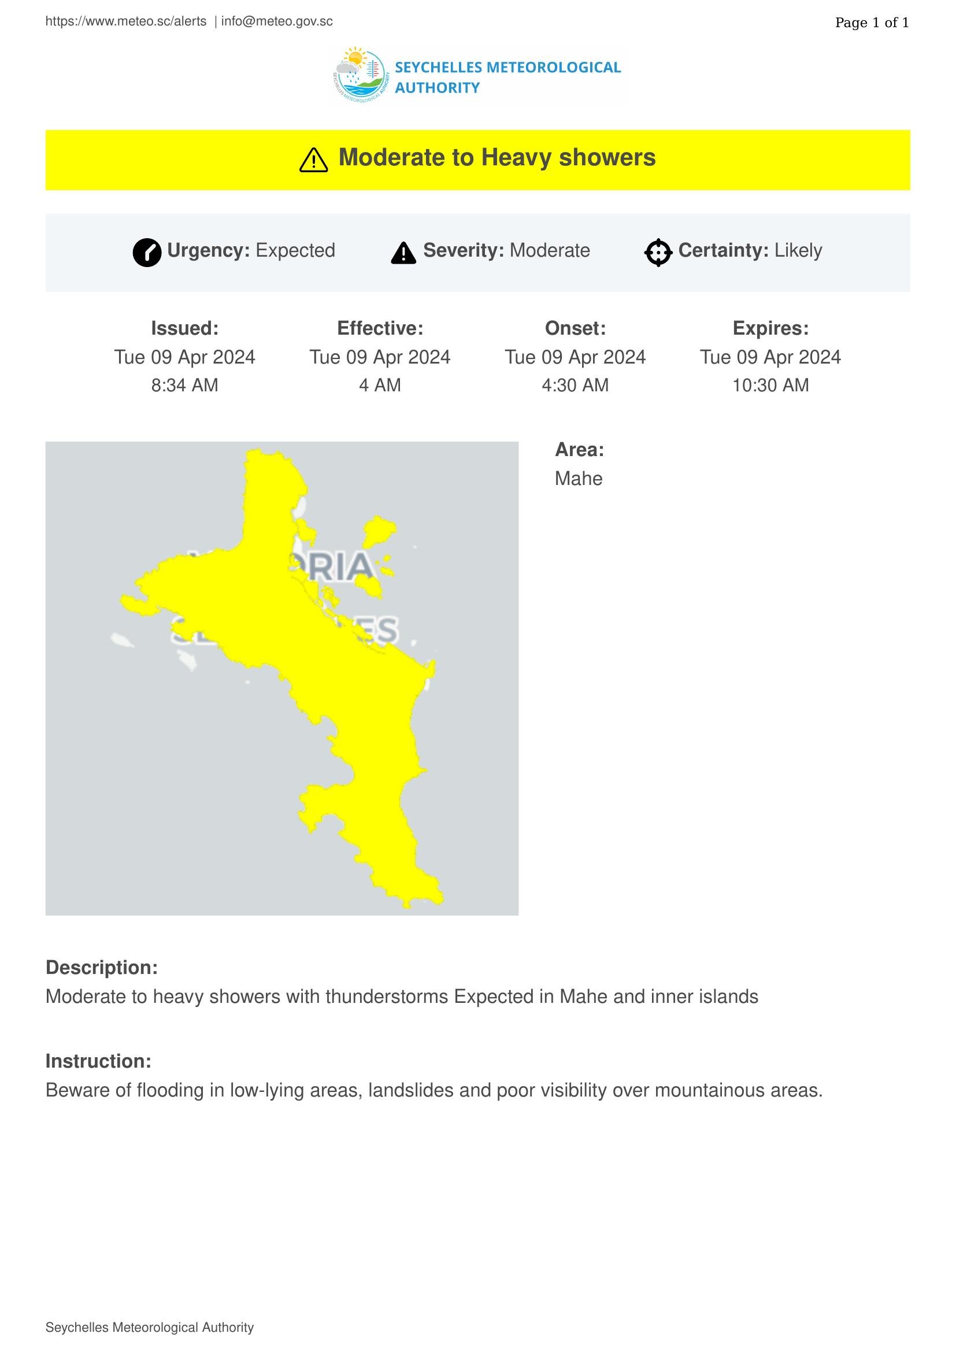Click the Issued date Tue 09 Apr 2024

[185, 357]
